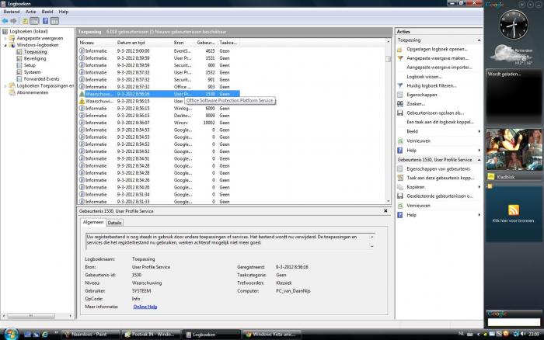This screenshot has width=544, height=340.
Task: Sort events by 'Datum en tijd' column
Action: point(132,42)
